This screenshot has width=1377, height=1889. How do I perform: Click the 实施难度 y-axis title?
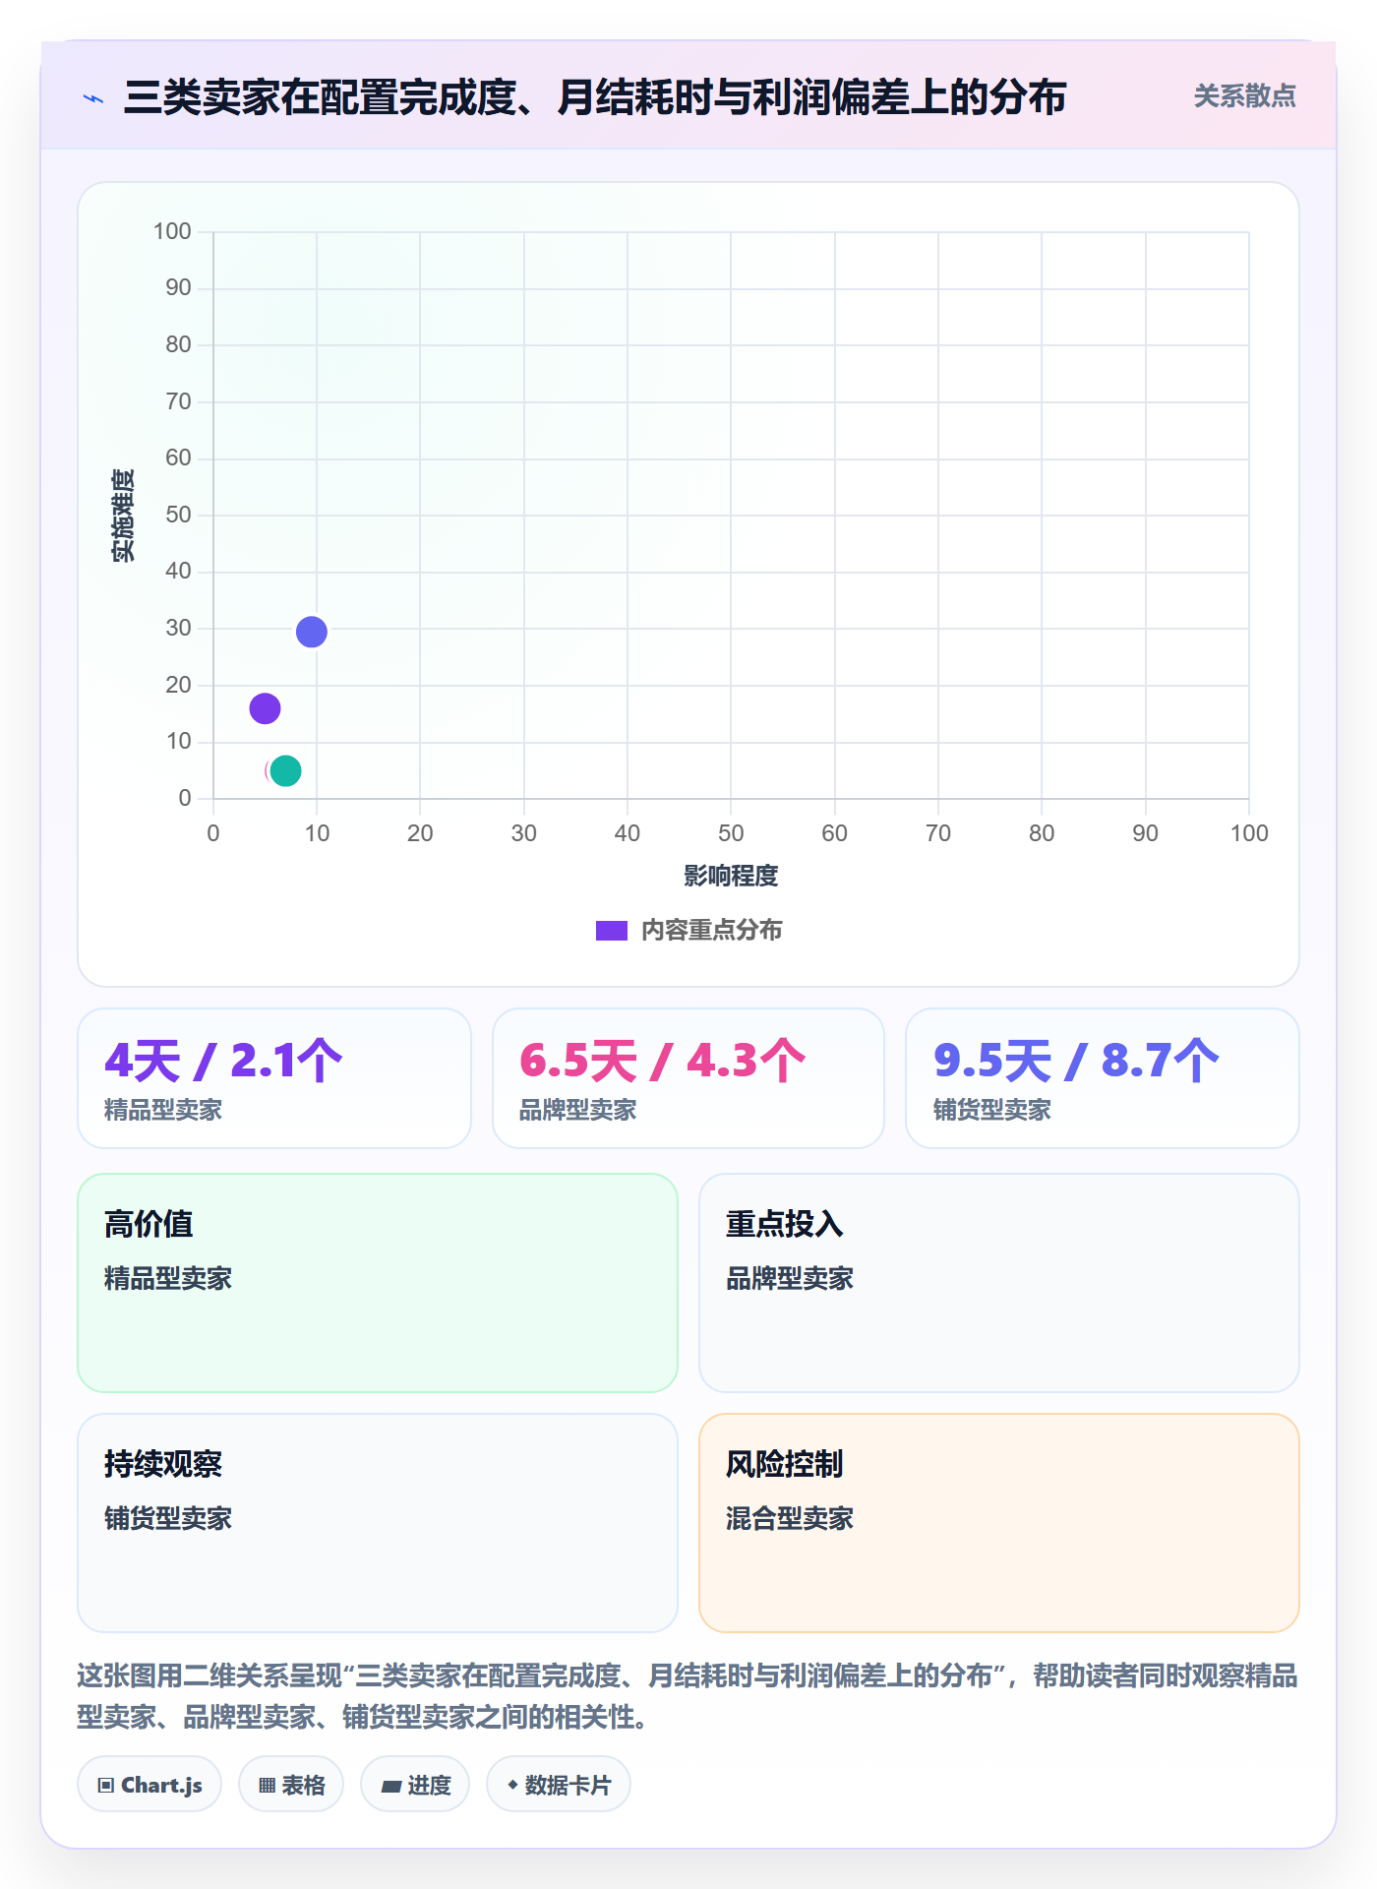pos(123,516)
